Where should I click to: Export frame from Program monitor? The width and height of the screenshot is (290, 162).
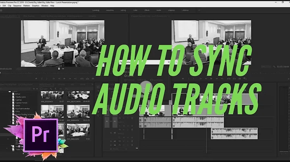point(240,79)
